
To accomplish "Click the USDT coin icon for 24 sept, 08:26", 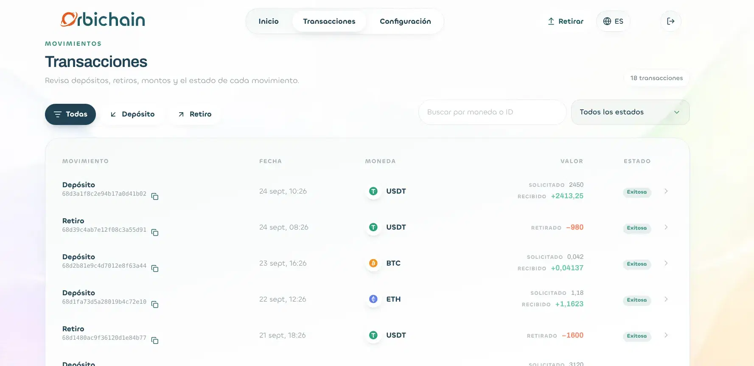I will coord(373,227).
